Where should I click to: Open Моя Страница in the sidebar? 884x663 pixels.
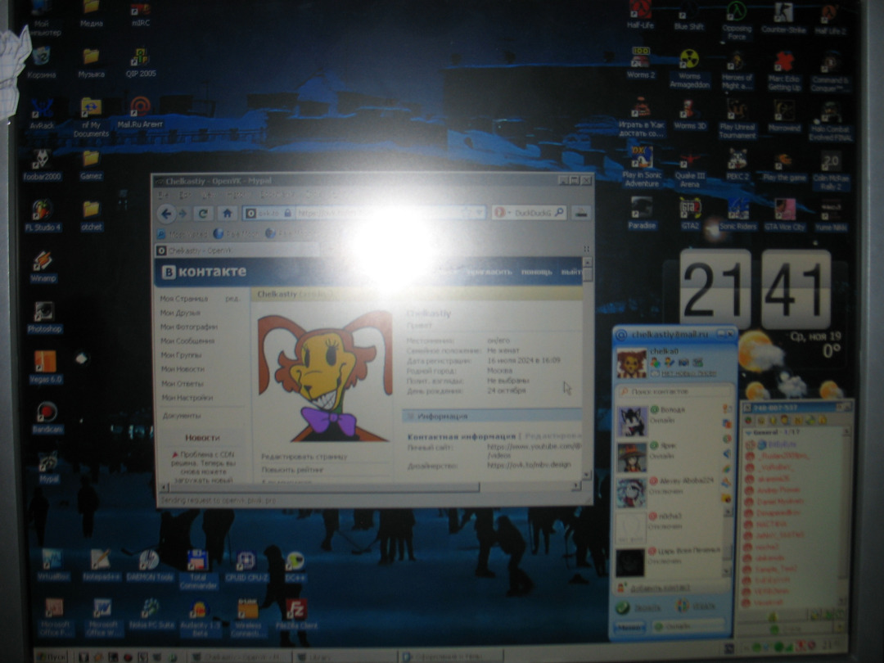tap(184, 299)
